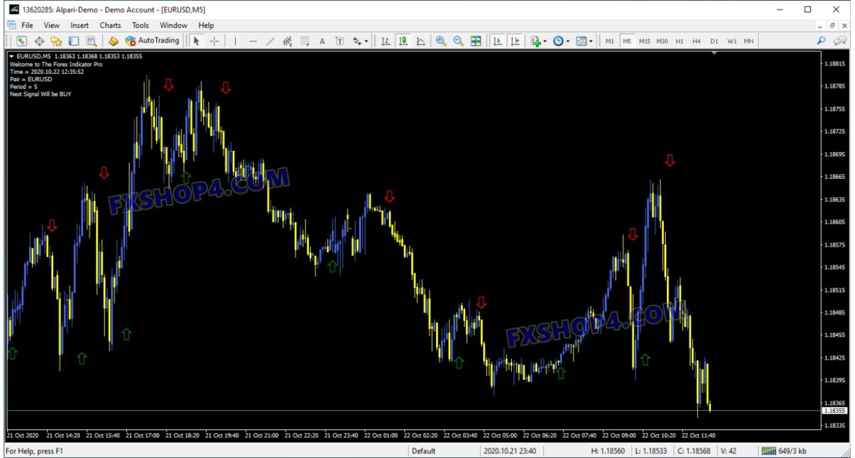Expand the chart templates dropdown arrow
Viewport: 855px width, 458px height.
point(591,42)
